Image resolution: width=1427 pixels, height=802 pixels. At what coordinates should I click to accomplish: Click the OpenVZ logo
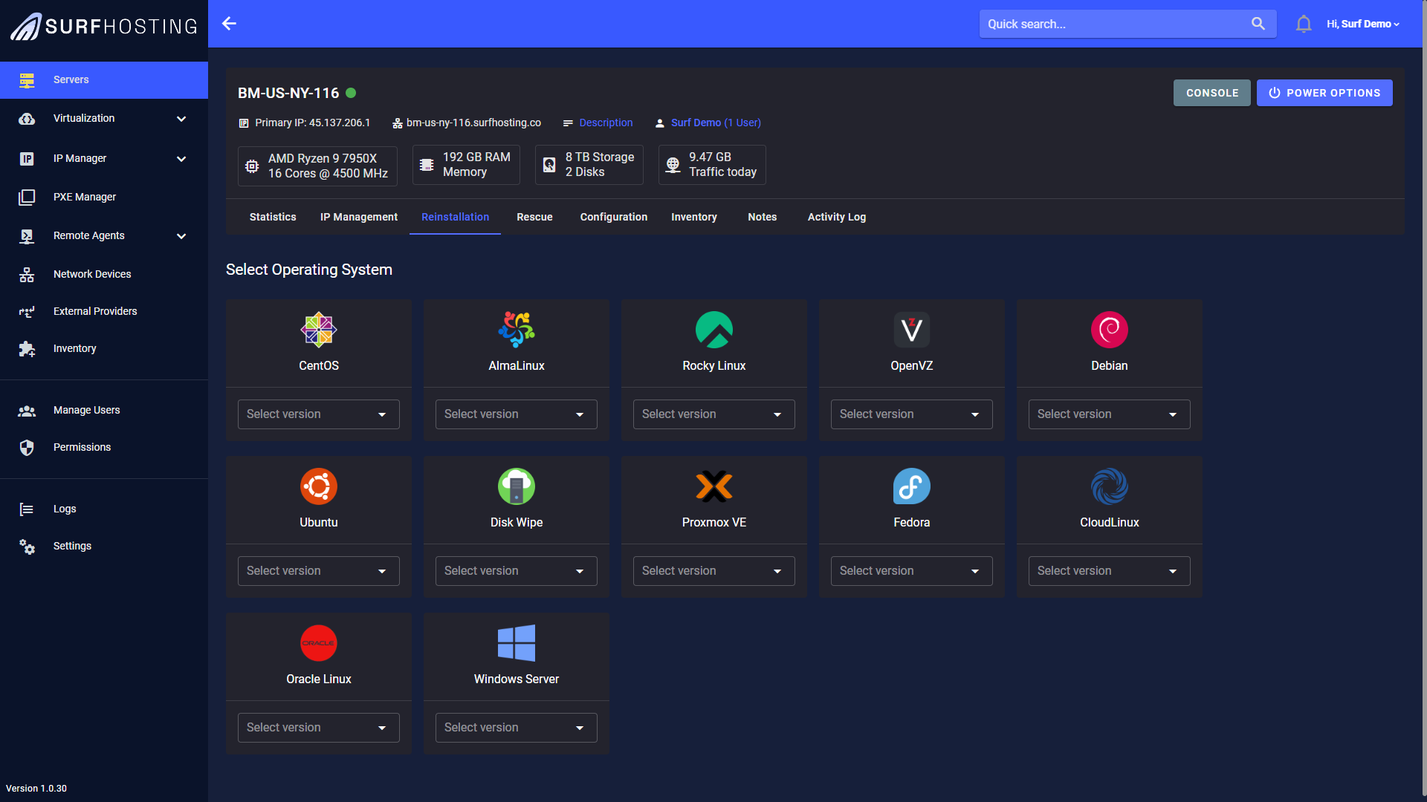[x=912, y=330]
